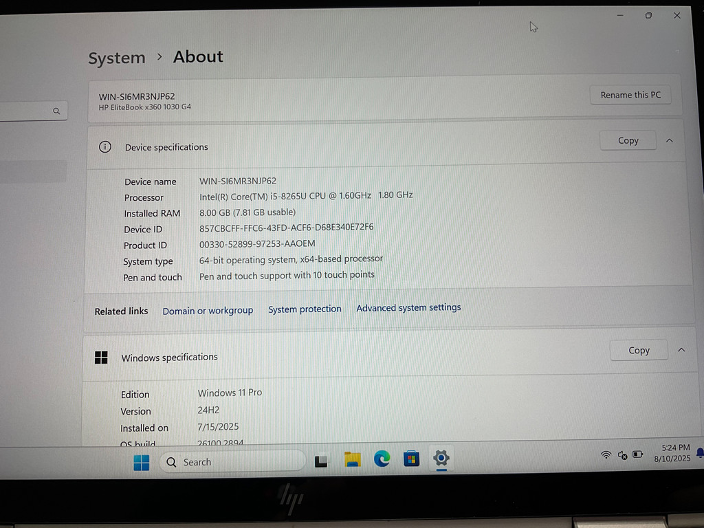Select processor text Intel Core i5-8265U
Image resolution: width=704 pixels, height=528 pixels.
pos(306,196)
